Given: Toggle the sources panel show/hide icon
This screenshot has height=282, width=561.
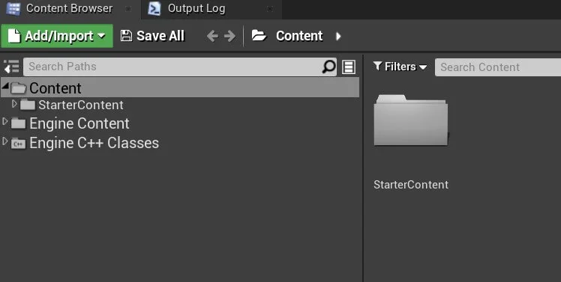Looking at the screenshot, I should click(11, 67).
